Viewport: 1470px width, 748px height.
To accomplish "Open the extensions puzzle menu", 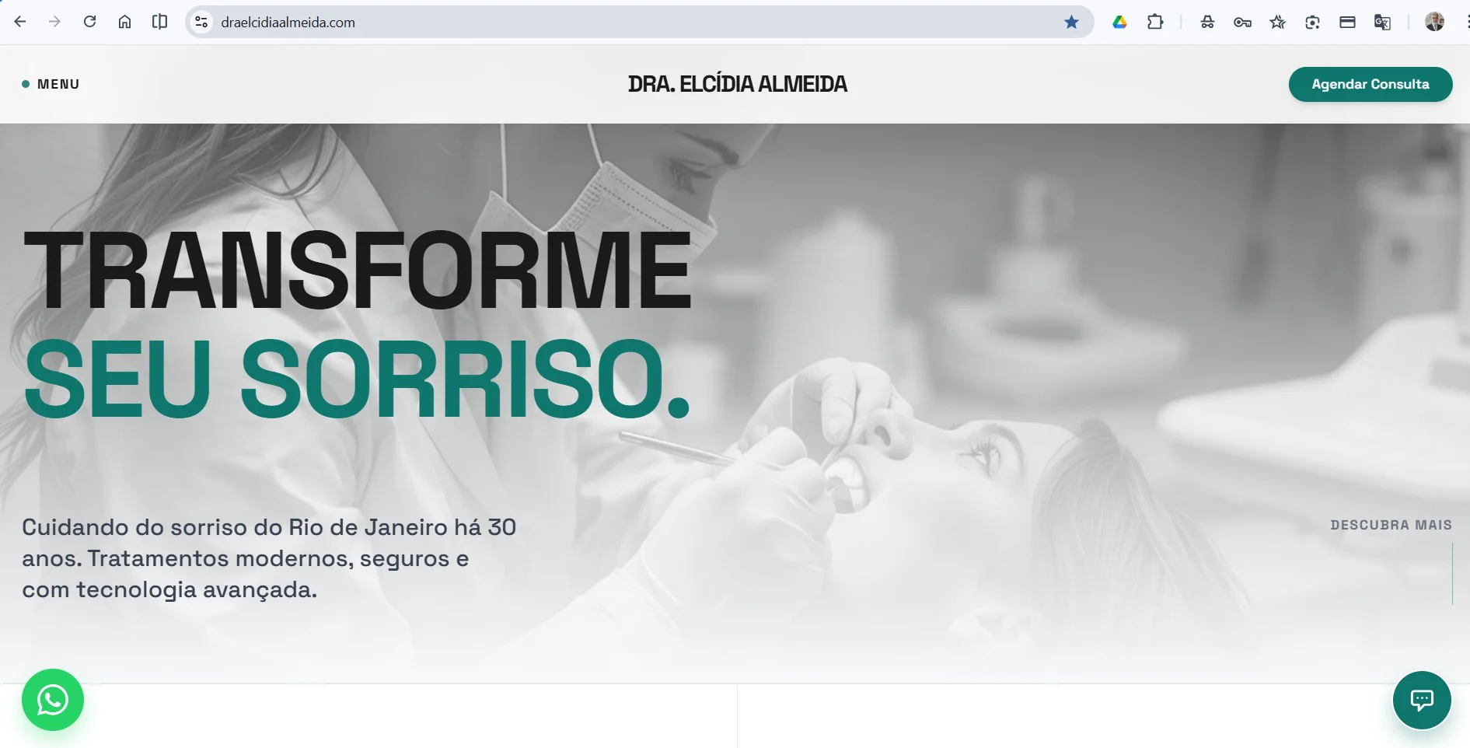I will coord(1155,23).
